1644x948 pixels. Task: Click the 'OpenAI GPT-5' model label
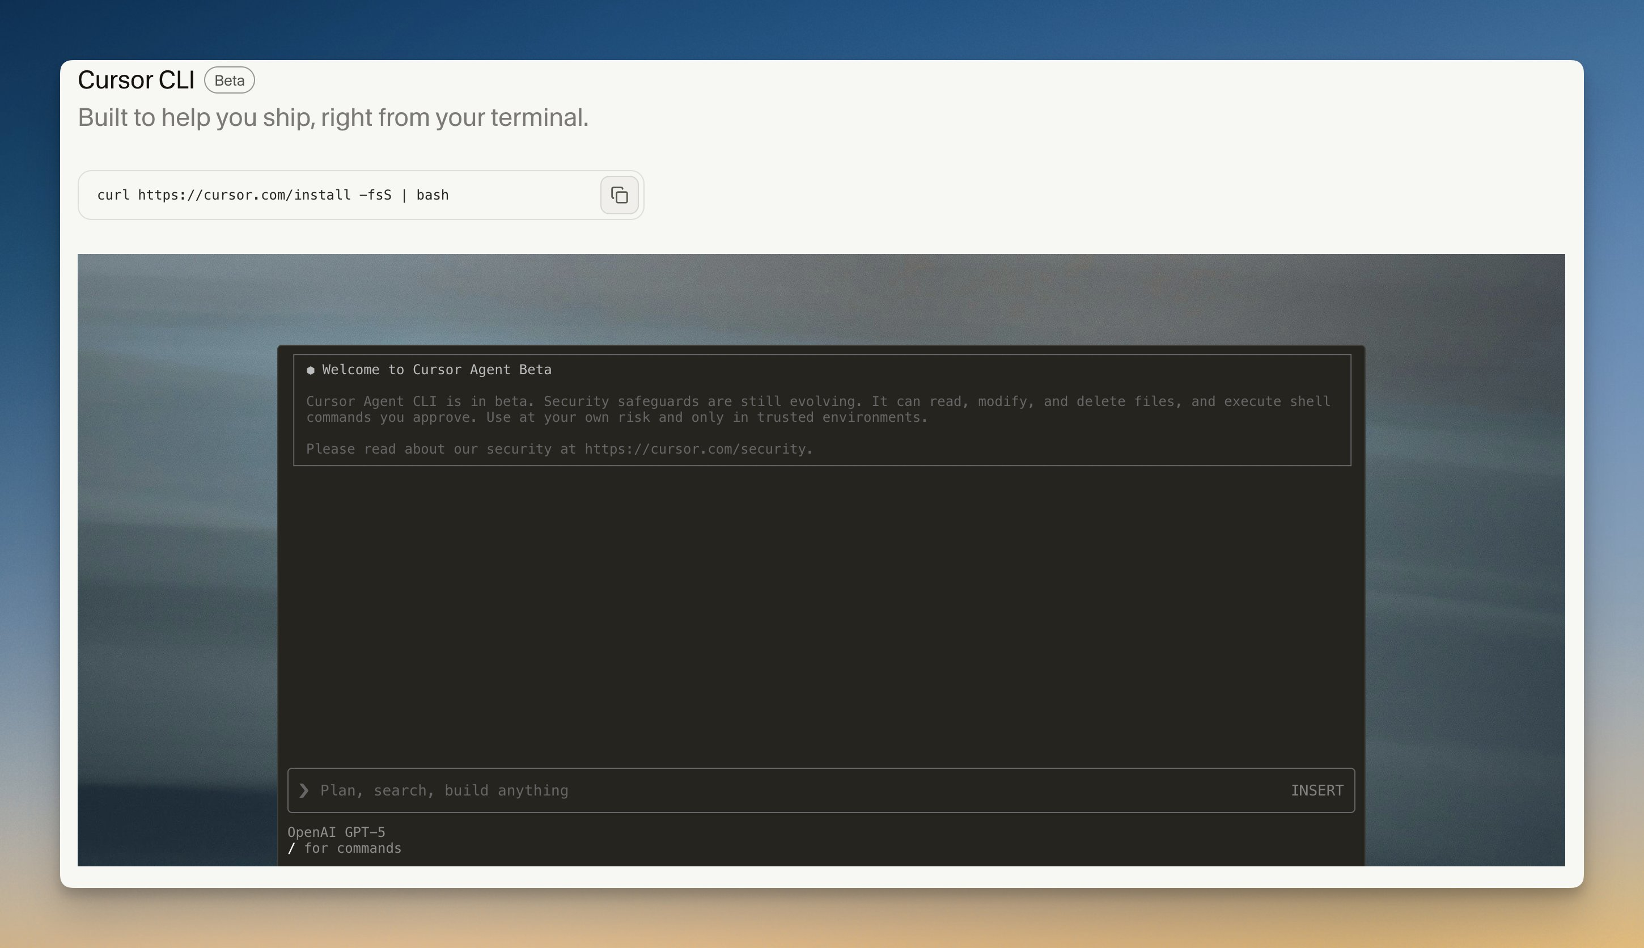tap(337, 832)
